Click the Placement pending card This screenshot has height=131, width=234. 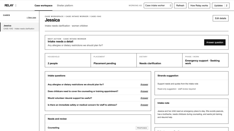pyautogui.click(x=114, y=60)
